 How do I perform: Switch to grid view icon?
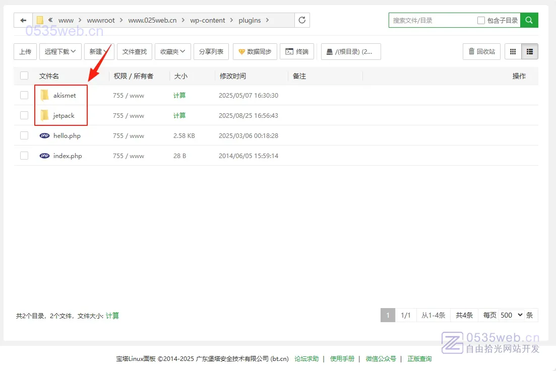[x=513, y=51]
